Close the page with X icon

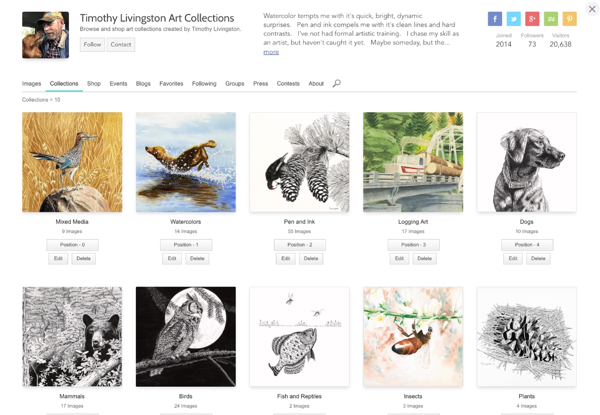[592, 9]
